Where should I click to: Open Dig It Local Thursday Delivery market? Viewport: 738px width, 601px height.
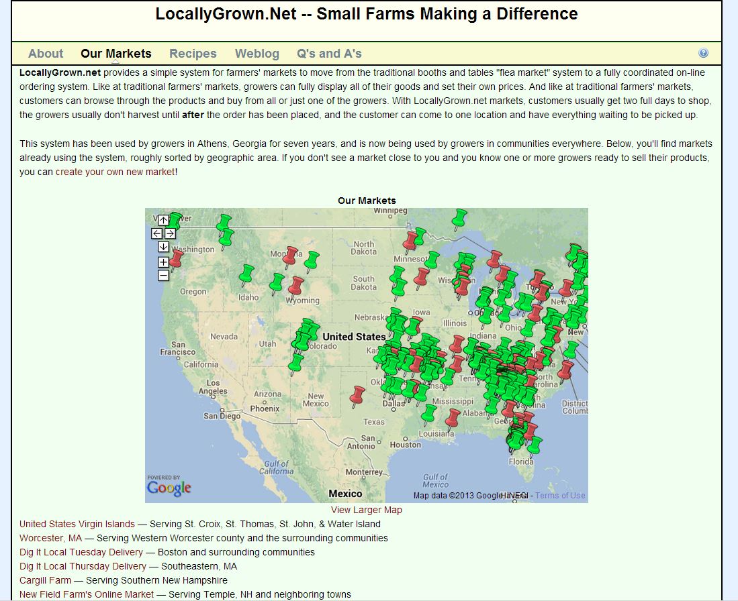point(83,566)
